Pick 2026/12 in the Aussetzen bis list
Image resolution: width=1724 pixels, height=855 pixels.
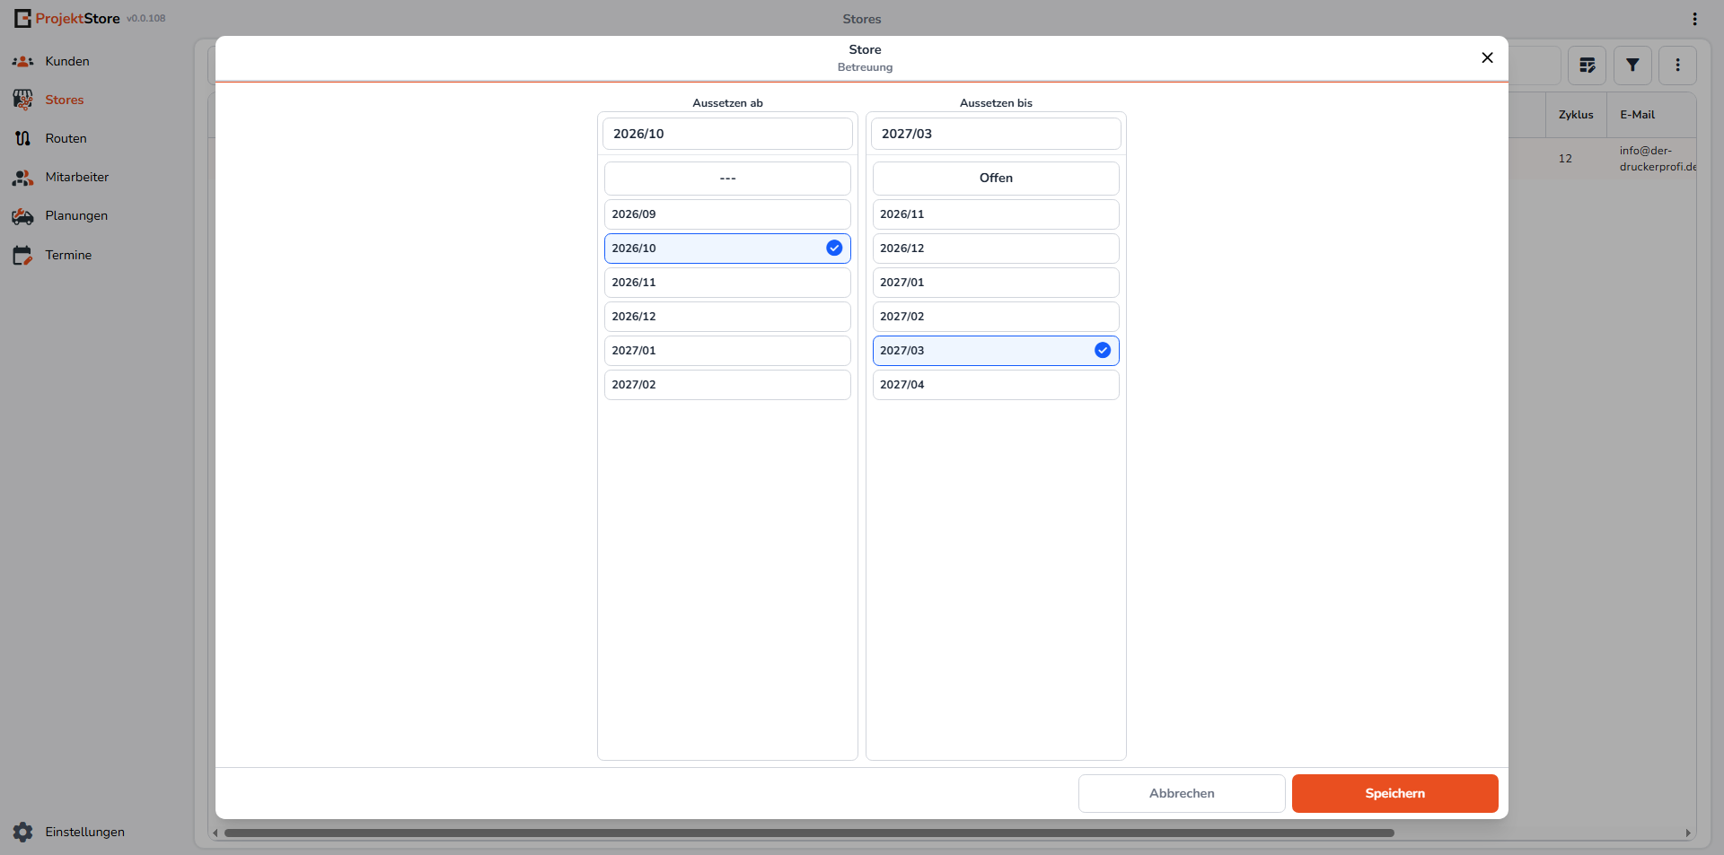click(996, 249)
